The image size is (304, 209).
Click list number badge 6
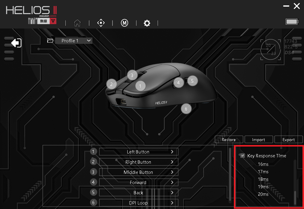click(x=93, y=202)
